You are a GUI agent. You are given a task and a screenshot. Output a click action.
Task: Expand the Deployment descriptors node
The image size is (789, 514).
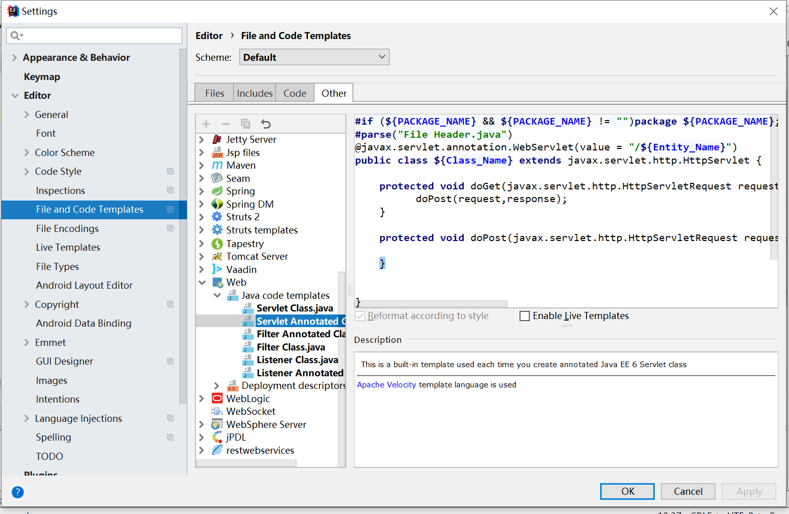pyautogui.click(x=217, y=386)
